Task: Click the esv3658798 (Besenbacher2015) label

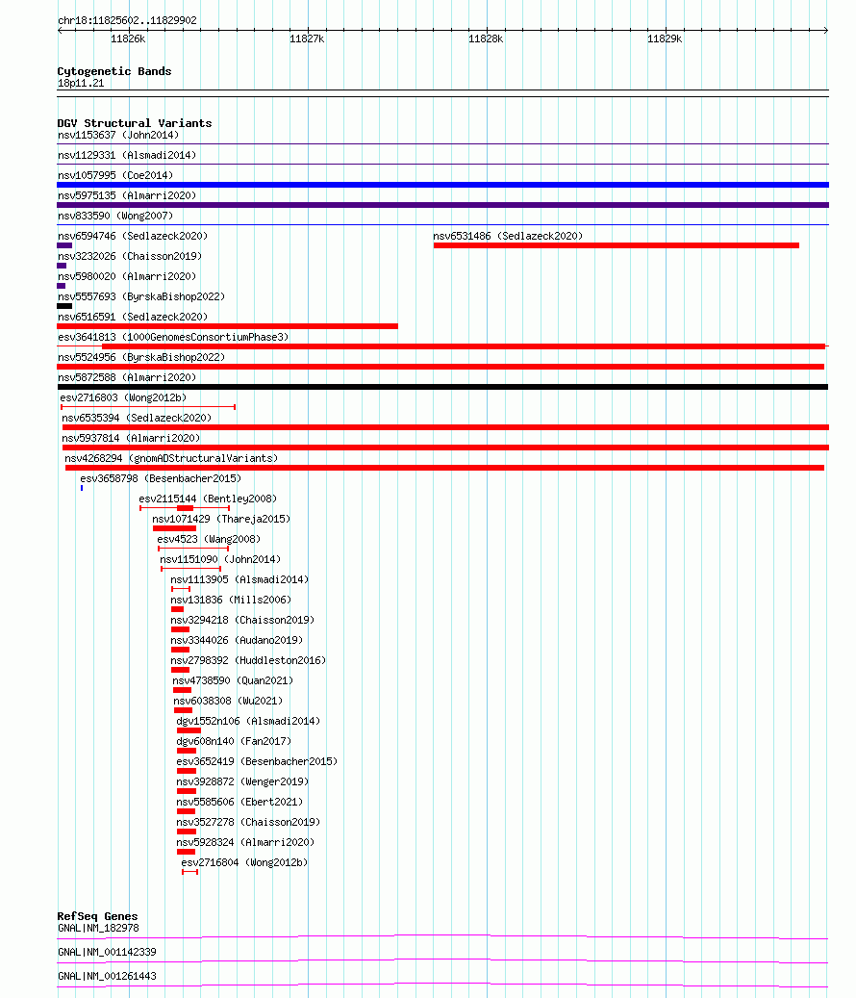Action: (161, 478)
